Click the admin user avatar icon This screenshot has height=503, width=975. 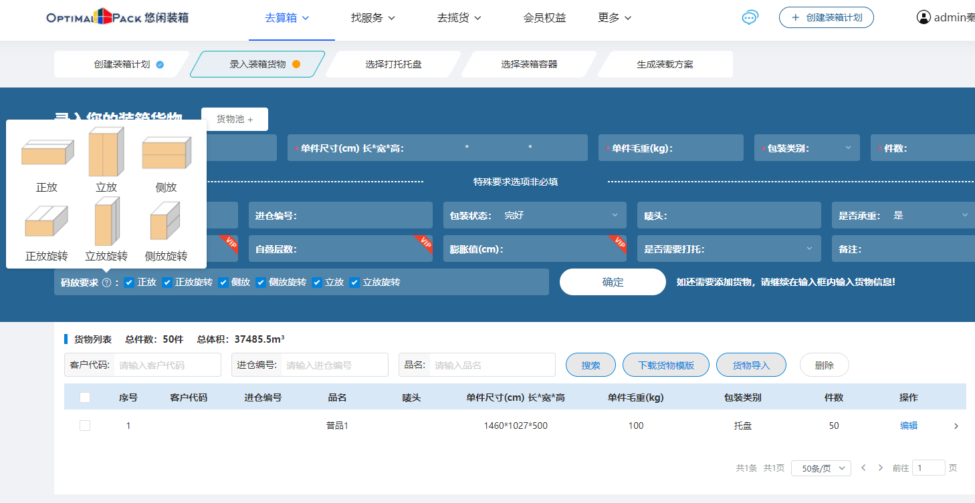[x=924, y=17]
